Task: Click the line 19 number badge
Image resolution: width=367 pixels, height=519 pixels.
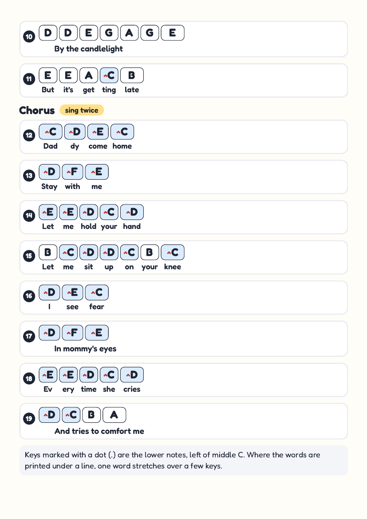Action: pos(29,418)
